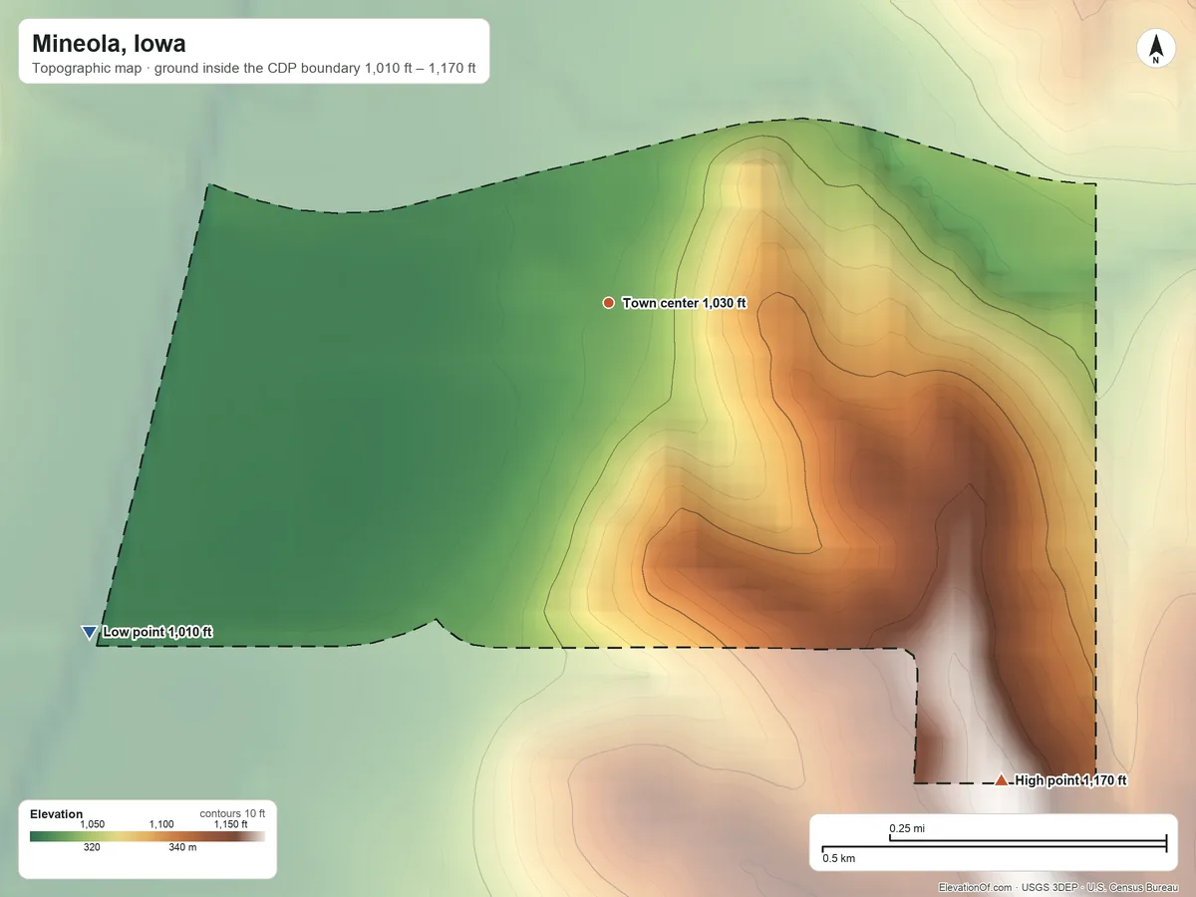Click the '340 m' legend value
The width and height of the screenshot is (1196, 897).
coord(183,848)
